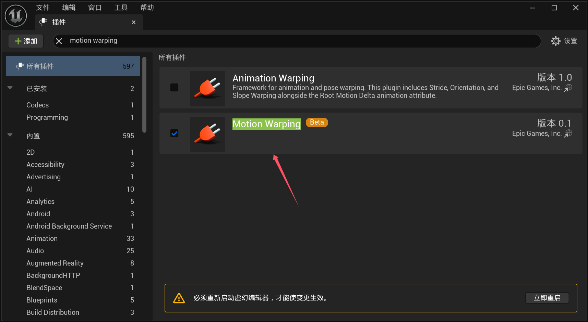Viewport: 588px width, 322px height.
Task: Click 立即重启 to restart the editor
Action: [547, 298]
